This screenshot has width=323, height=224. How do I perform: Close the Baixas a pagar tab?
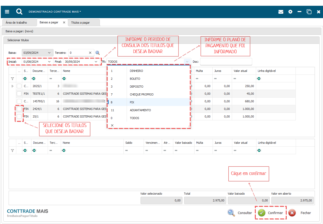64,23
